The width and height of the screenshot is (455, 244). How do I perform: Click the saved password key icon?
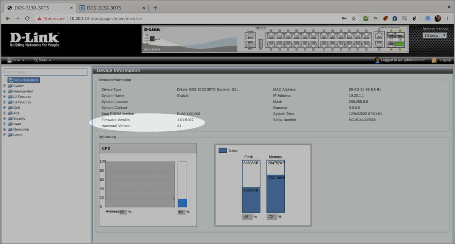pos(344,18)
